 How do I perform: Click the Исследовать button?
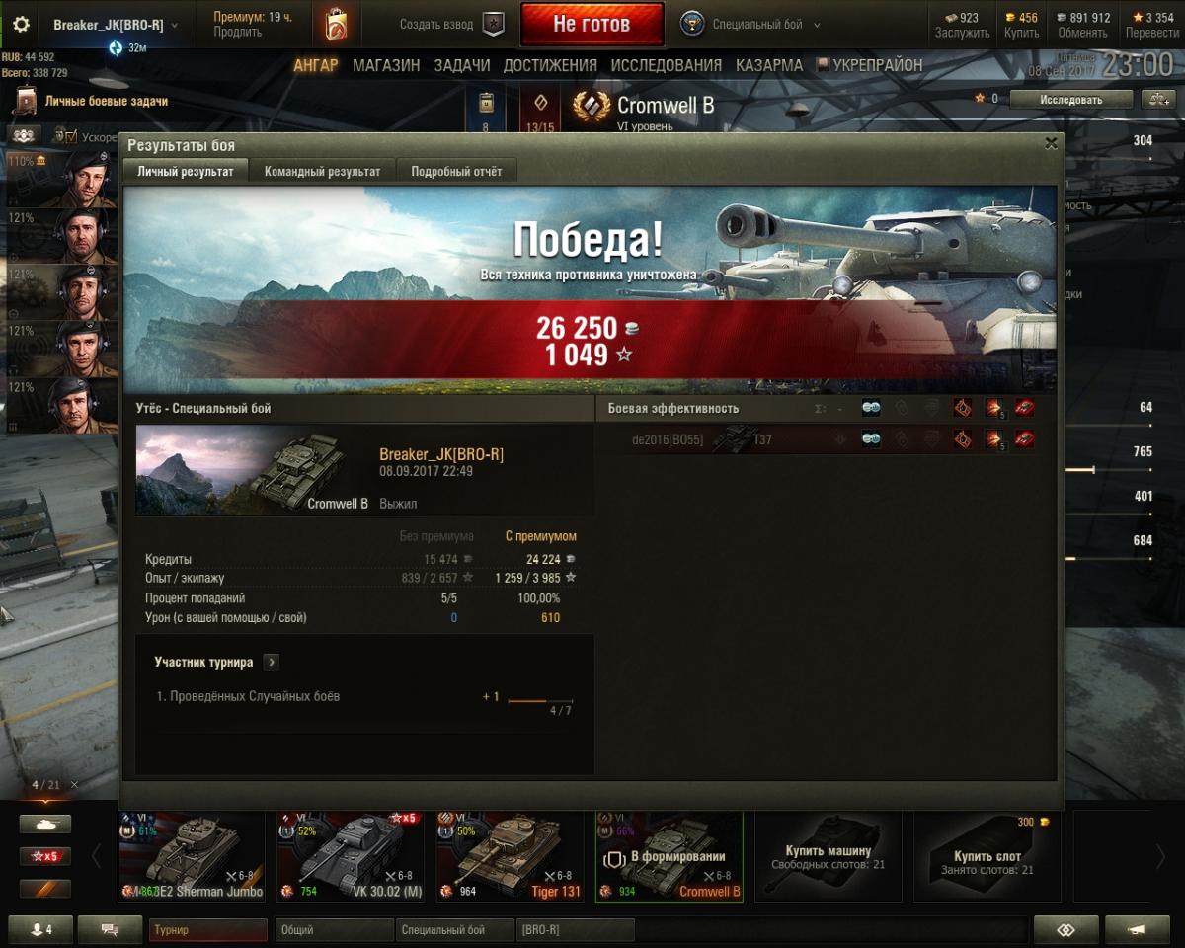1070,99
